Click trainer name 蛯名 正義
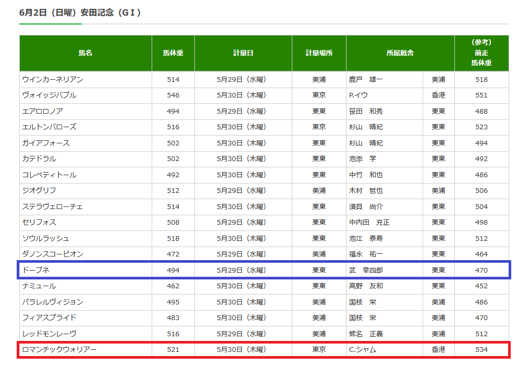Image resolution: width=518 pixels, height=367 pixels. [x=366, y=334]
